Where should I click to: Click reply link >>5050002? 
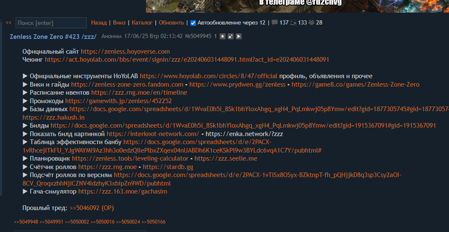pos(77,222)
